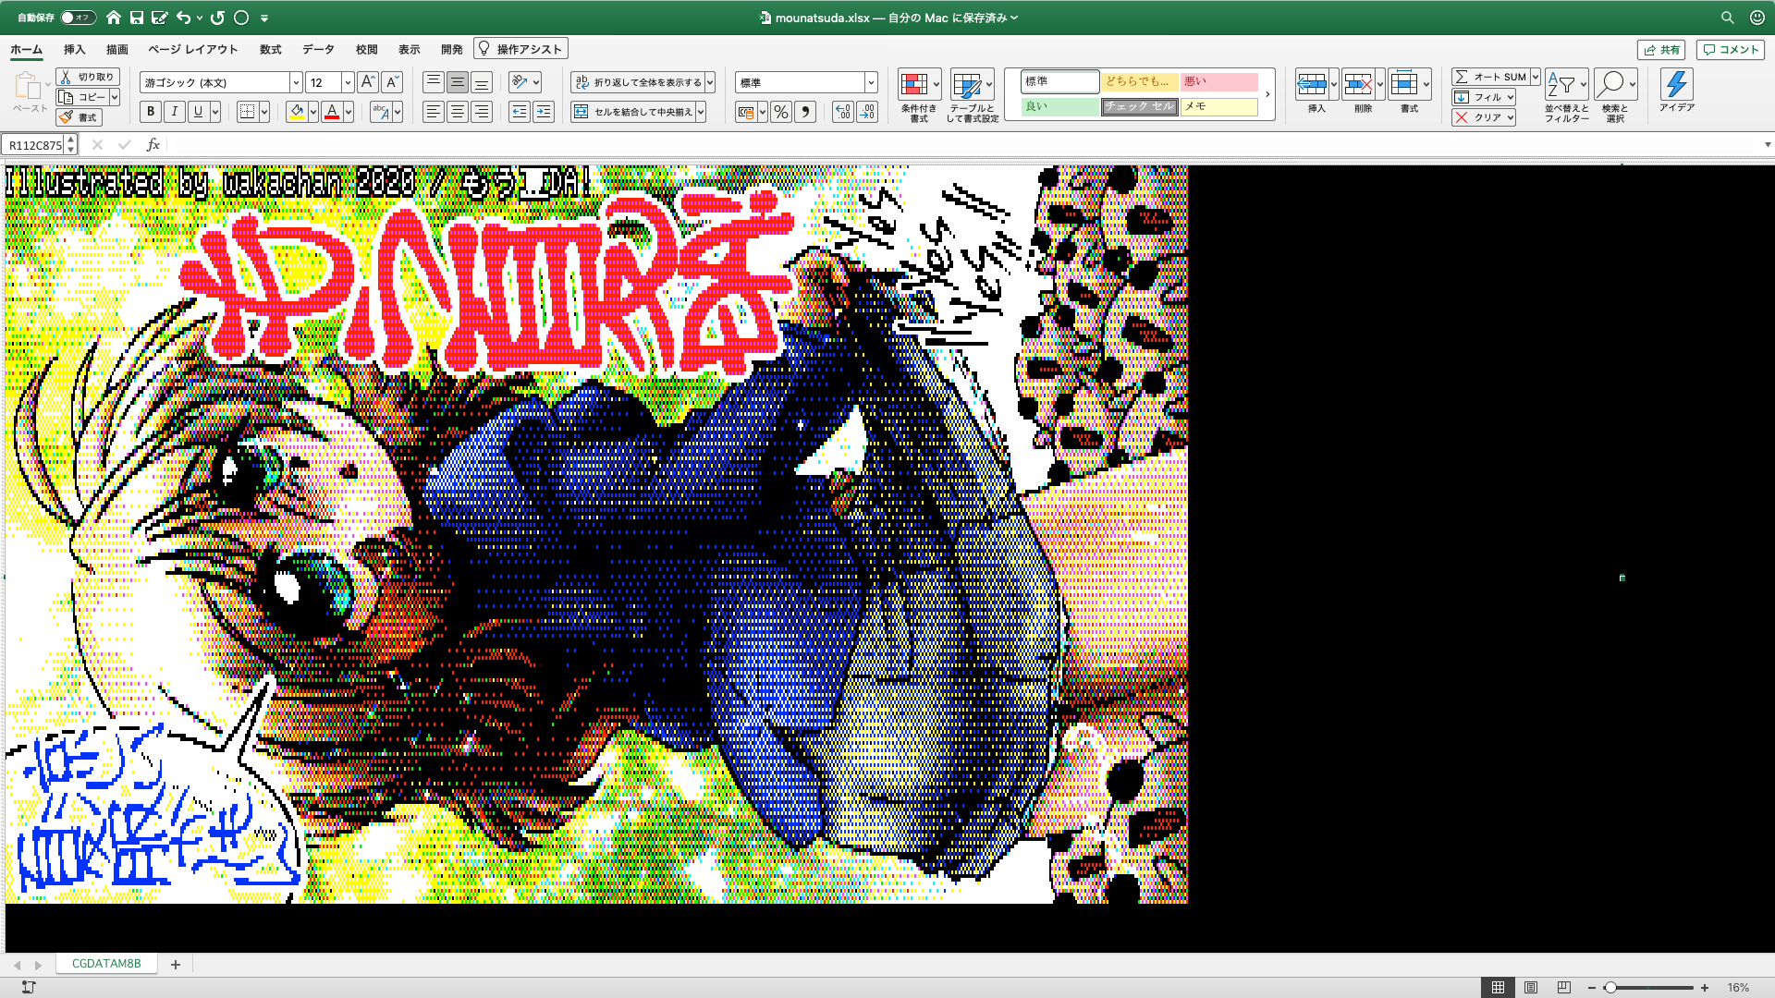Screen dimensions: 1775x998
Task: Click the Redo icon
Action: [218, 18]
